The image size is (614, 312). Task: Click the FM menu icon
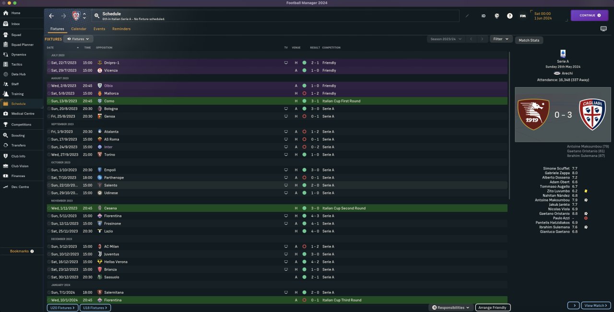[x=522, y=16]
